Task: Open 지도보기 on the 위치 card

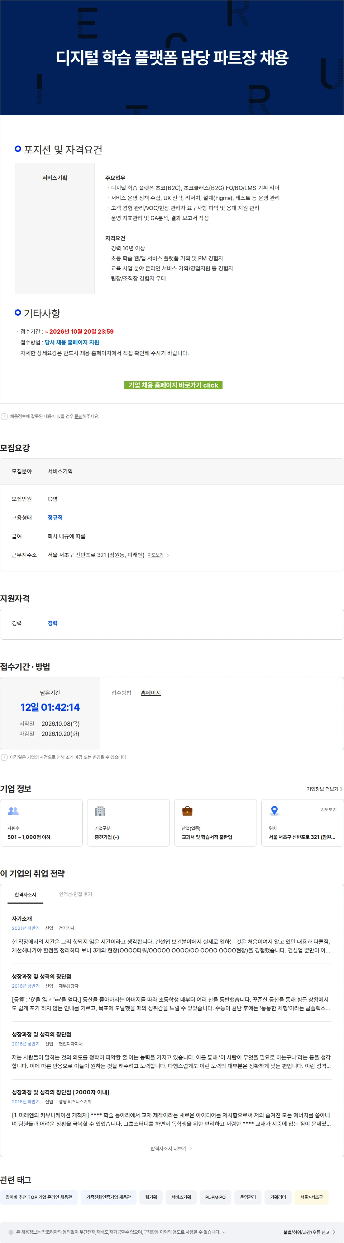Action: [x=329, y=810]
